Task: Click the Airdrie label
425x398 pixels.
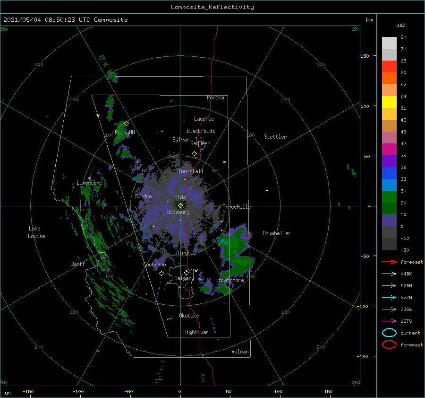Action: (186, 253)
